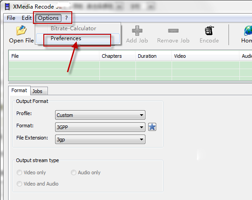Screen dimensions: 252x200
Task: Expand the Format dropdown showing 3GPP
Action: pyautogui.click(x=100, y=127)
